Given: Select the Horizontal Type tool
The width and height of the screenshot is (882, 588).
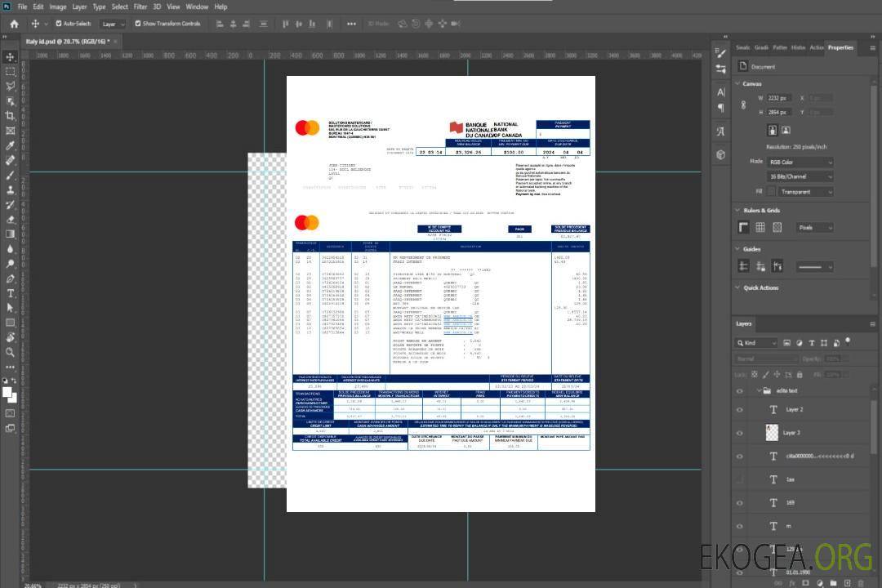Looking at the screenshot, I should coord(10,293).
